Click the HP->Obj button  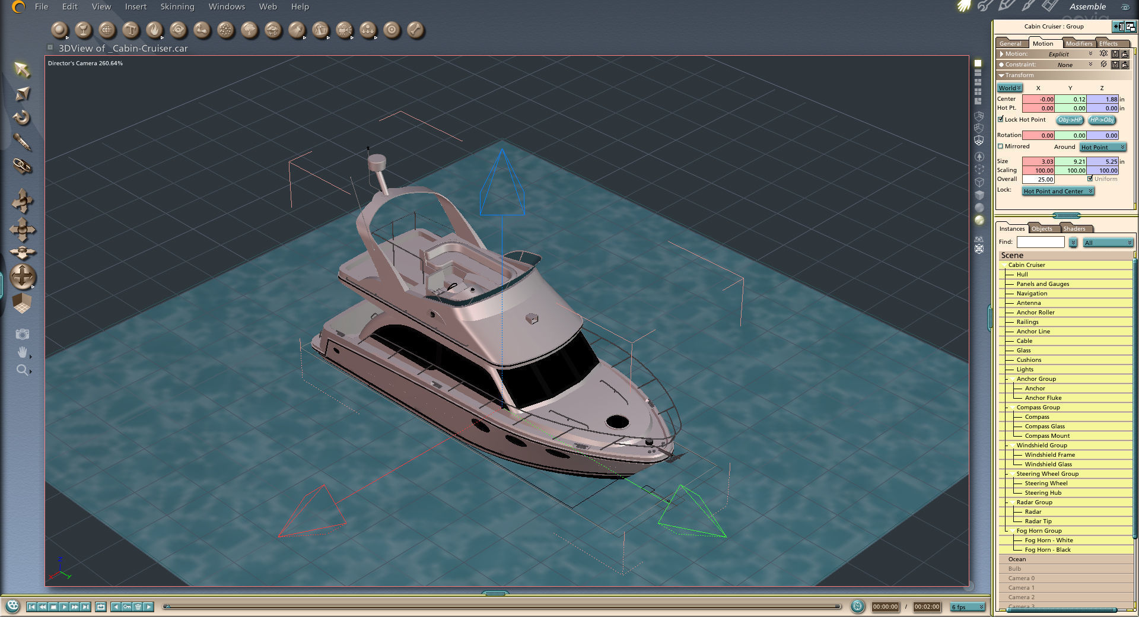point(1102,120)
